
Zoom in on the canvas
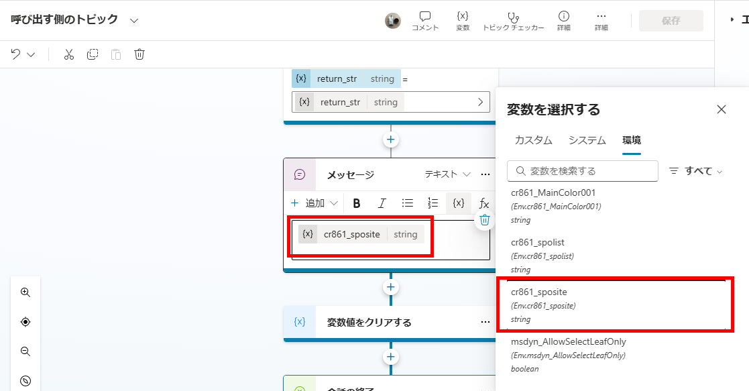25,292
